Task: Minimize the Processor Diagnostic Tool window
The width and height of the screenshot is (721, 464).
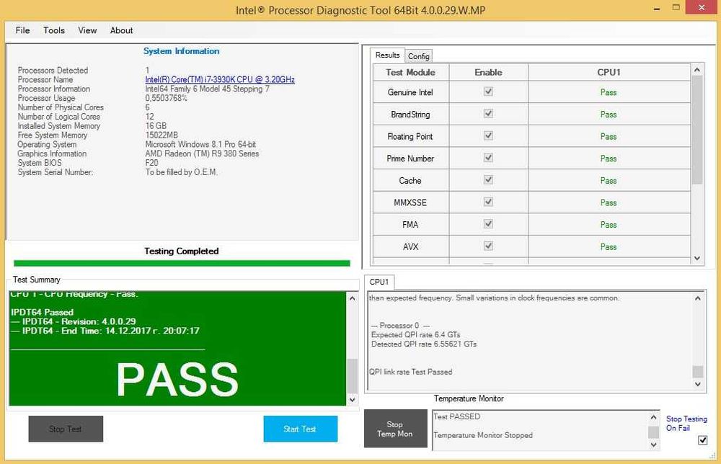Action: tap(657, 8)
